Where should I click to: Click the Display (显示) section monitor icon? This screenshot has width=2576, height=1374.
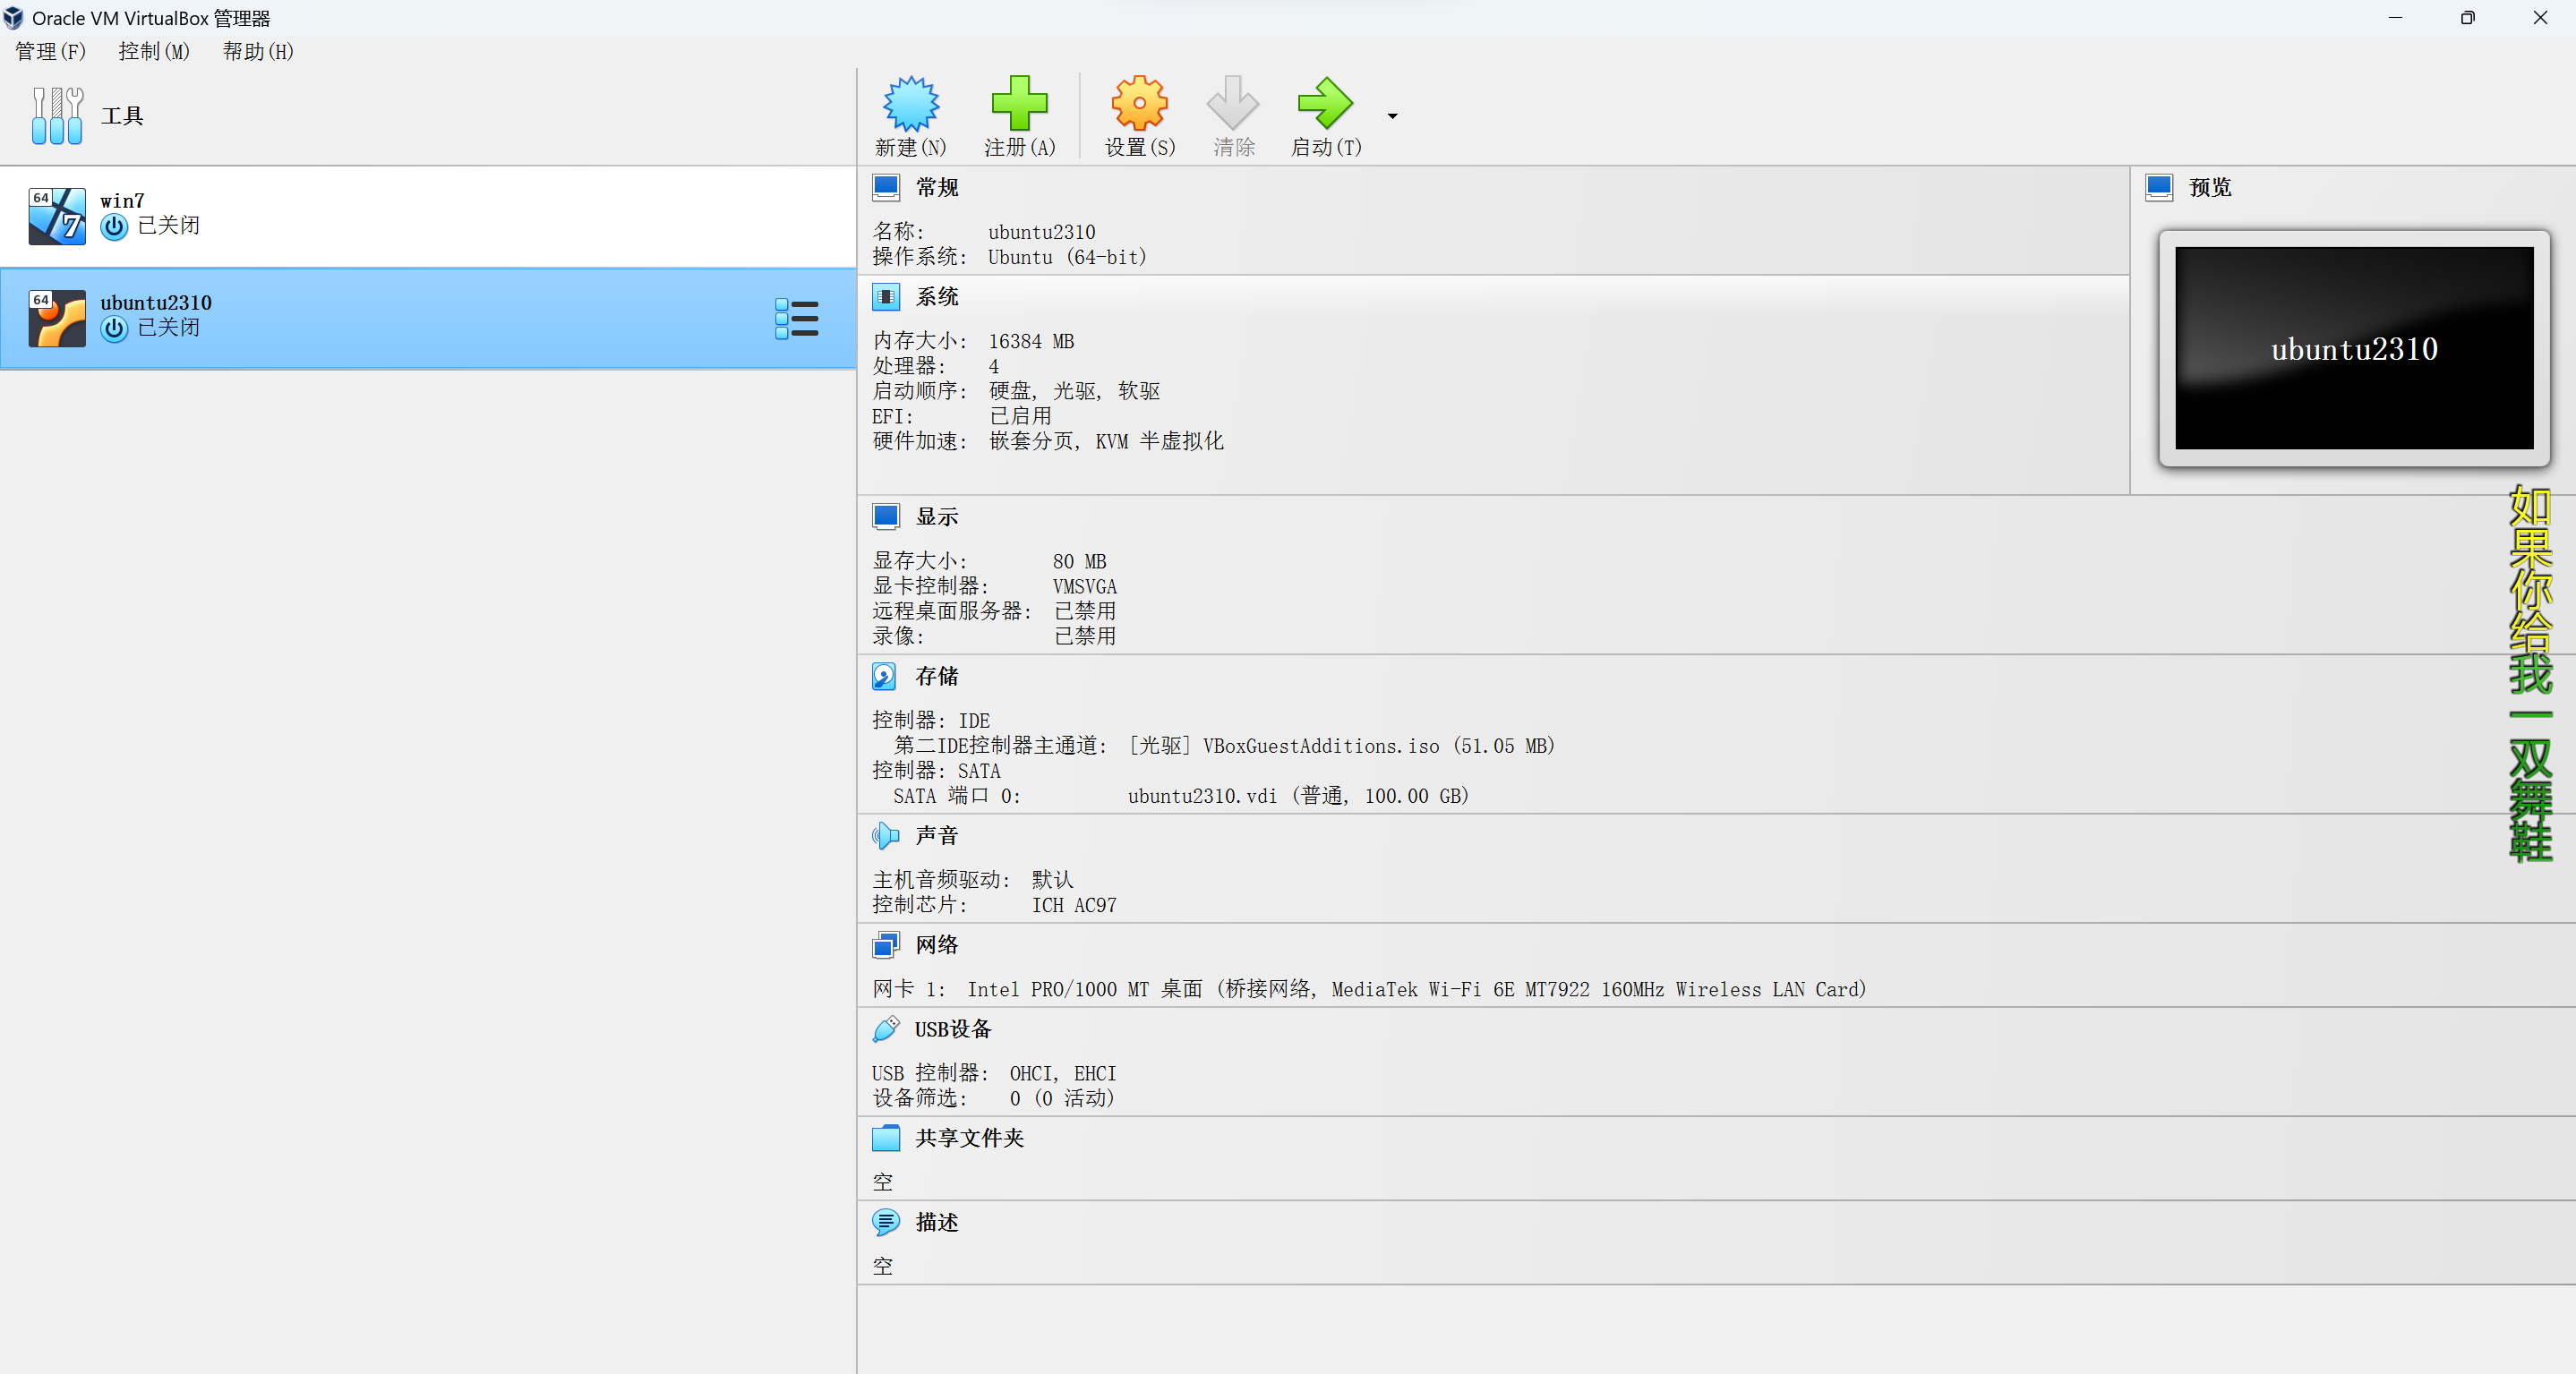(x=886, y=517)
